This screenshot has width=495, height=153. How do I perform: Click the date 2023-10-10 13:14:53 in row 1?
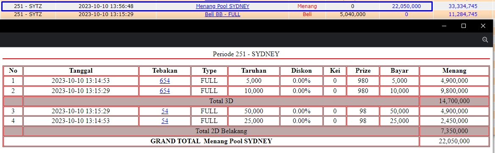(81, 81)
